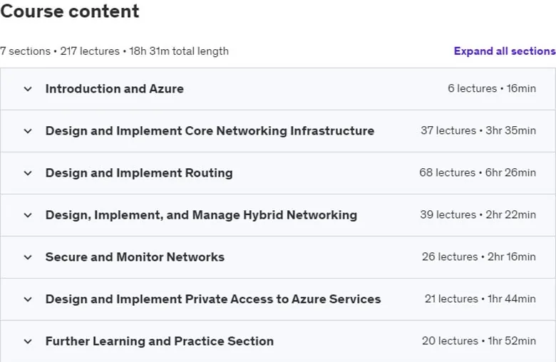Click the 6 lectures • 16min label
This screenshot has height=362, width=556.
(492, 88)
